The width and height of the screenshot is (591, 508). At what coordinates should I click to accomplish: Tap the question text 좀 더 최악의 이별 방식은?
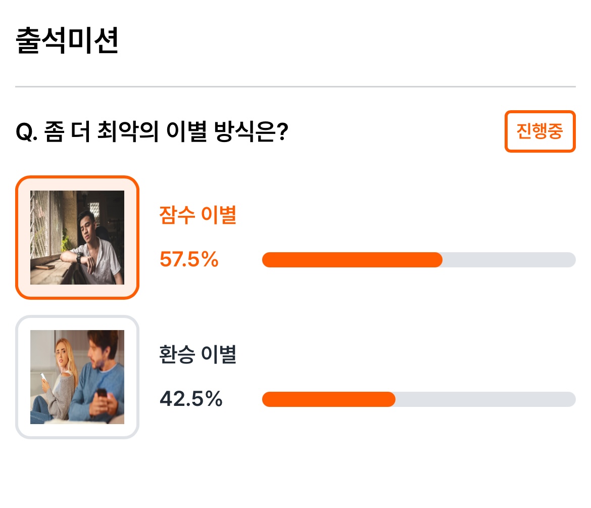click(x=166, y=131)
